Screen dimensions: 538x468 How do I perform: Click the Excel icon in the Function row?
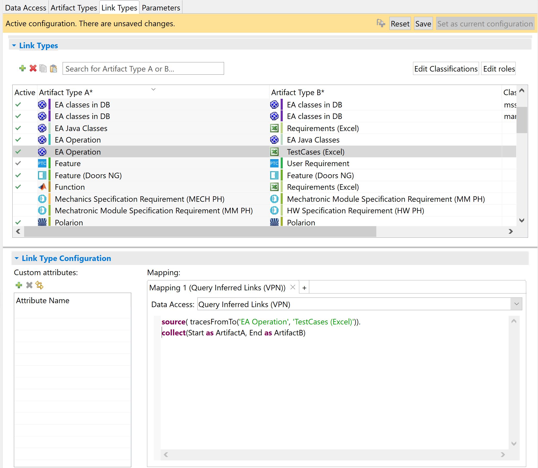(x=274, y=187)
